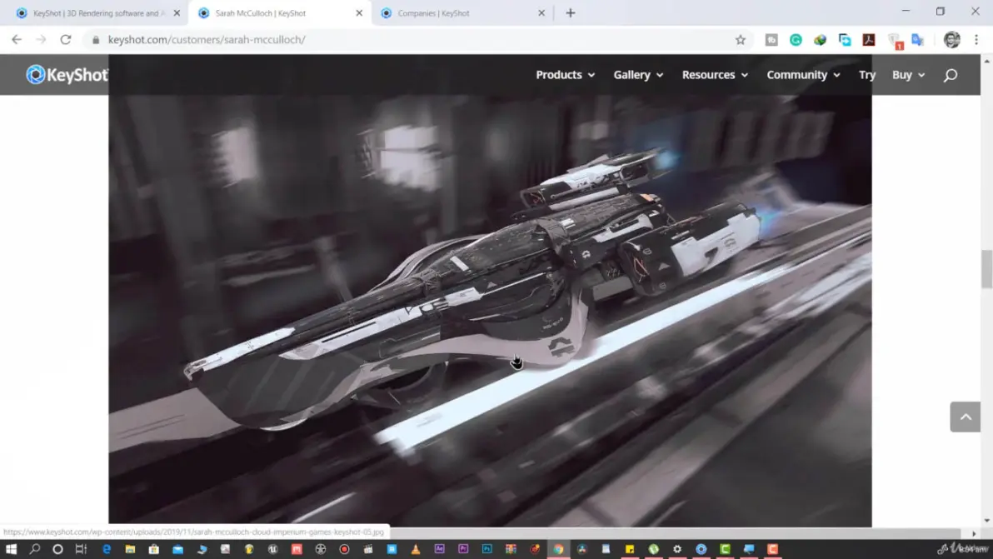Open the Chrome three-dot menu
This screenshot has width=993, height=559.
click(x=976, y=40)
